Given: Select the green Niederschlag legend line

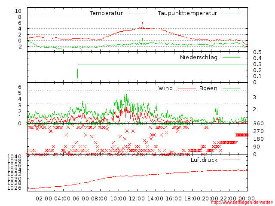Looking at the screenshot, I should click(231, 57).
